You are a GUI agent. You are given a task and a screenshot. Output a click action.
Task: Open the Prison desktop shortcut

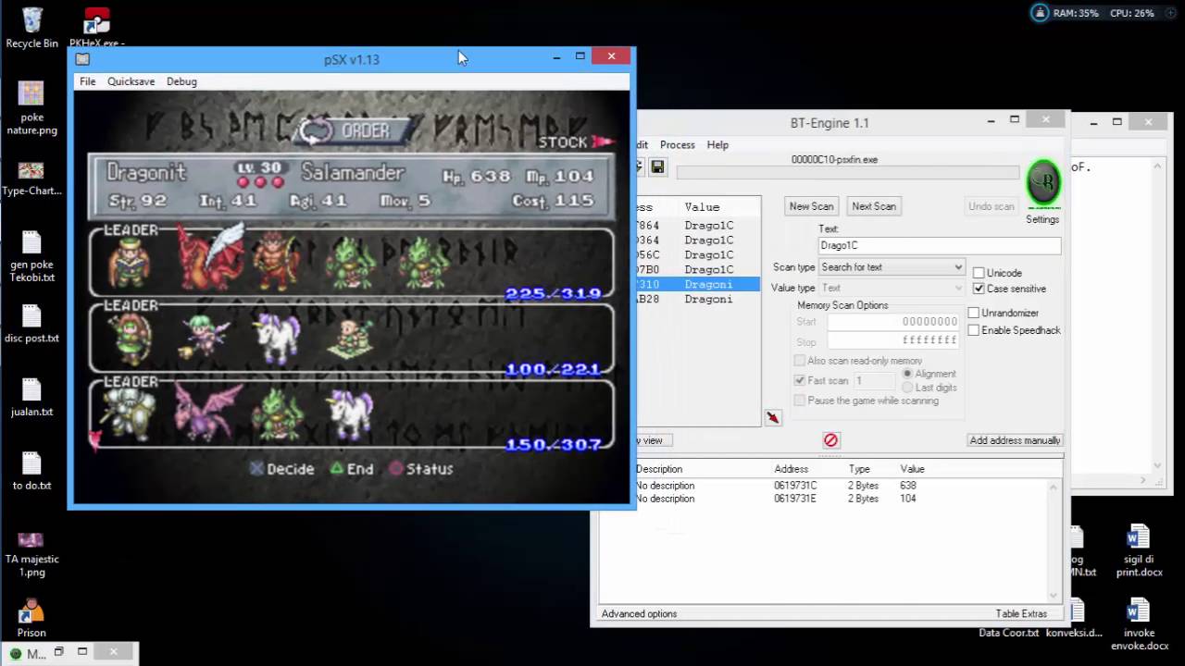[31, 618]
